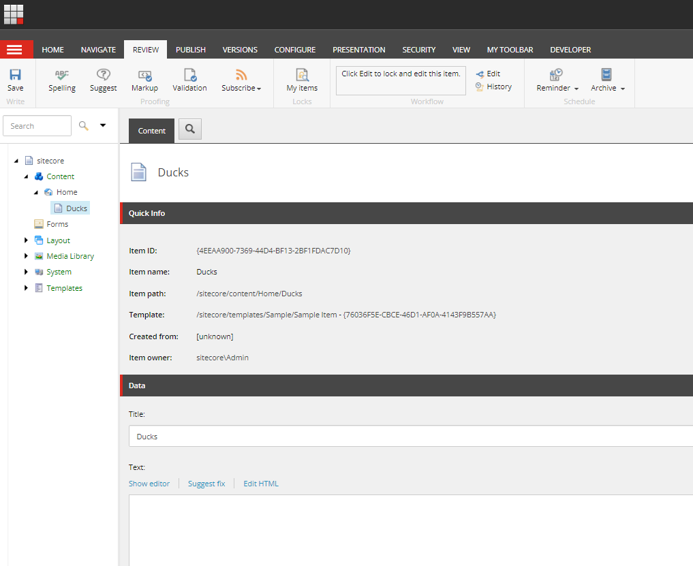Select the Forms item in tree

click(57, 224)
